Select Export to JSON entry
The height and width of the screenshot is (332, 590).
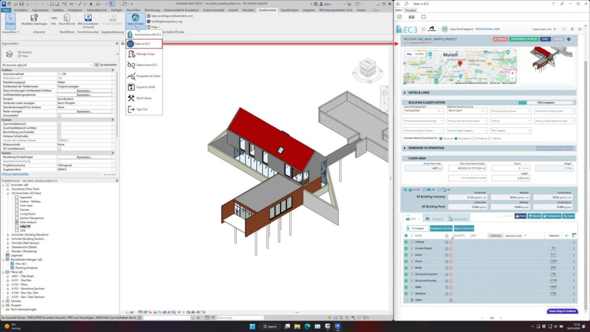[x=144, y=87]
